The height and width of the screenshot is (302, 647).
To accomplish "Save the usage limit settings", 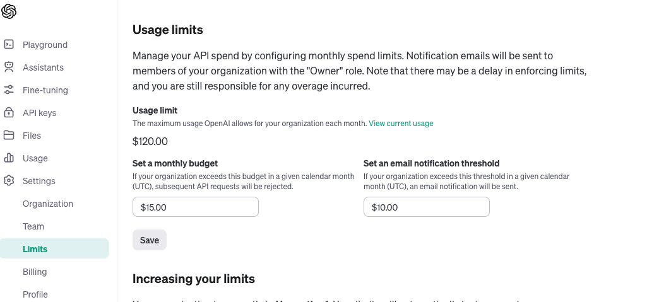I will pos(150,240).
